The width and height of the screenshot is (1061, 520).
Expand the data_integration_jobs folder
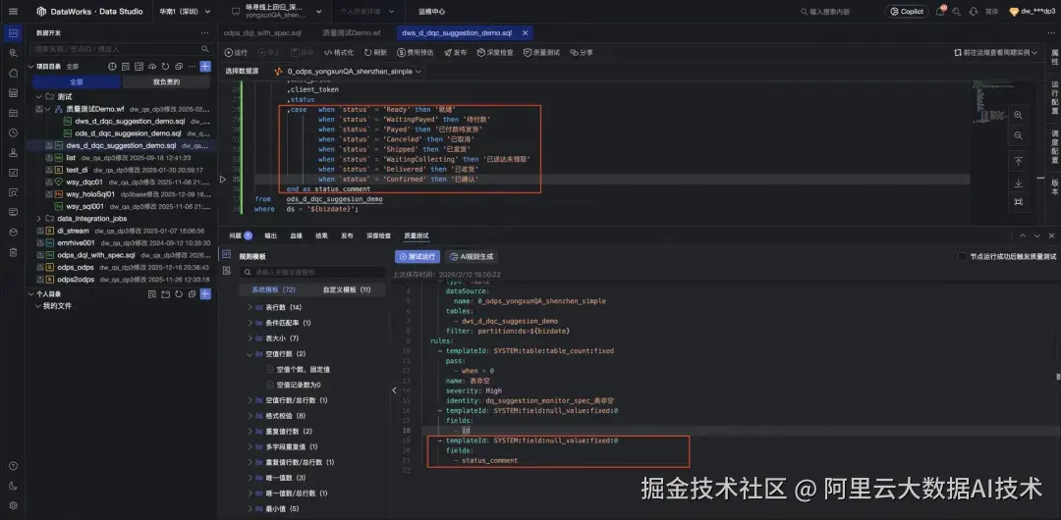pos(39,219)
